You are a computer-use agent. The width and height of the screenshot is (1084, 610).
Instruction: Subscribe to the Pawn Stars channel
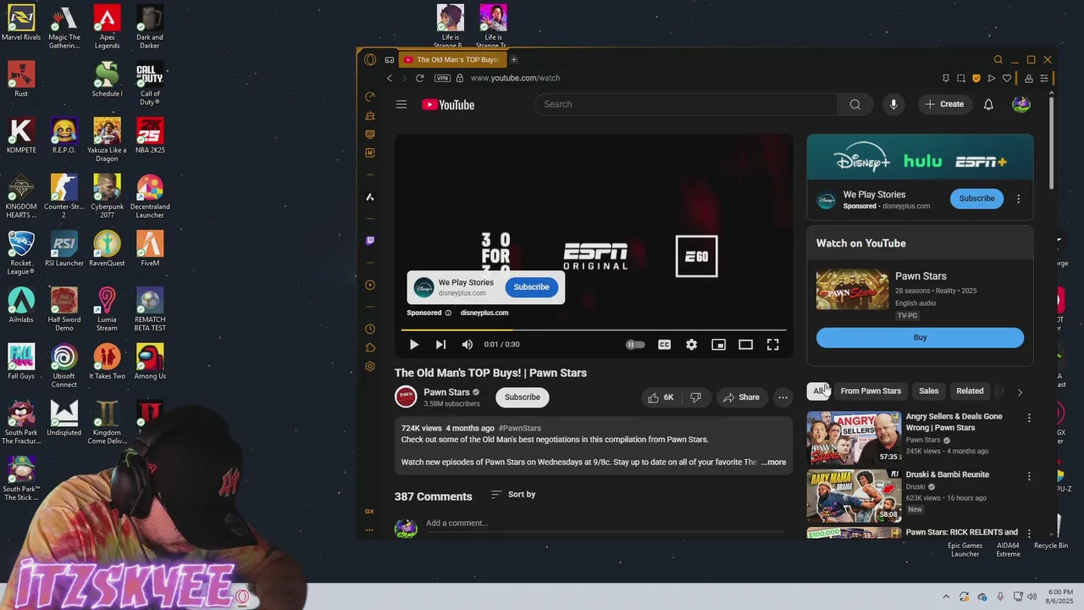pyautogui.click(x=523, y=397)
